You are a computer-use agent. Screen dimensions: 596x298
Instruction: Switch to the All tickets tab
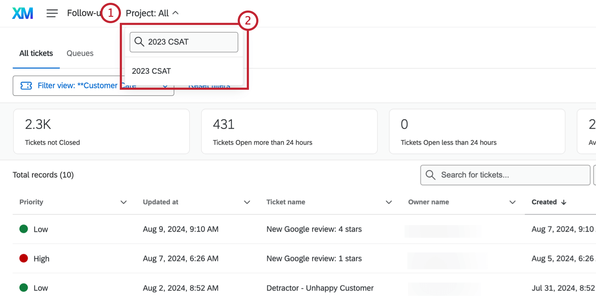coord(36,53)
